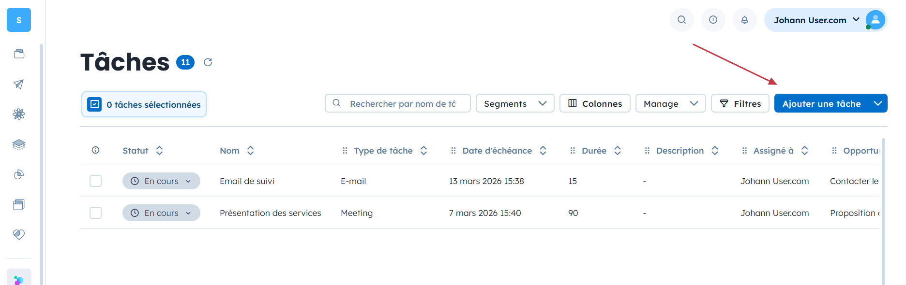906x285 pixels.
Task: Open notifications bell icon
Action: (x=744, y=20)
